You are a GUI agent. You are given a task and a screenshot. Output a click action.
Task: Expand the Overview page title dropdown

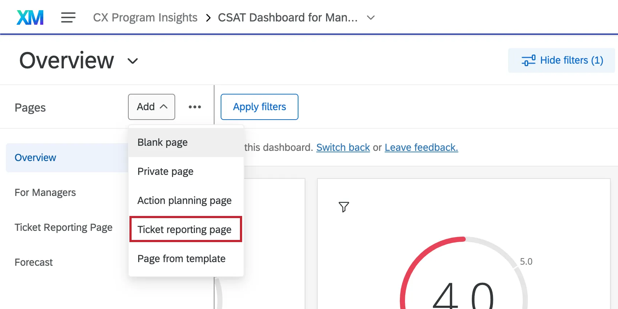pyautogui.click(x=133, y=61)
